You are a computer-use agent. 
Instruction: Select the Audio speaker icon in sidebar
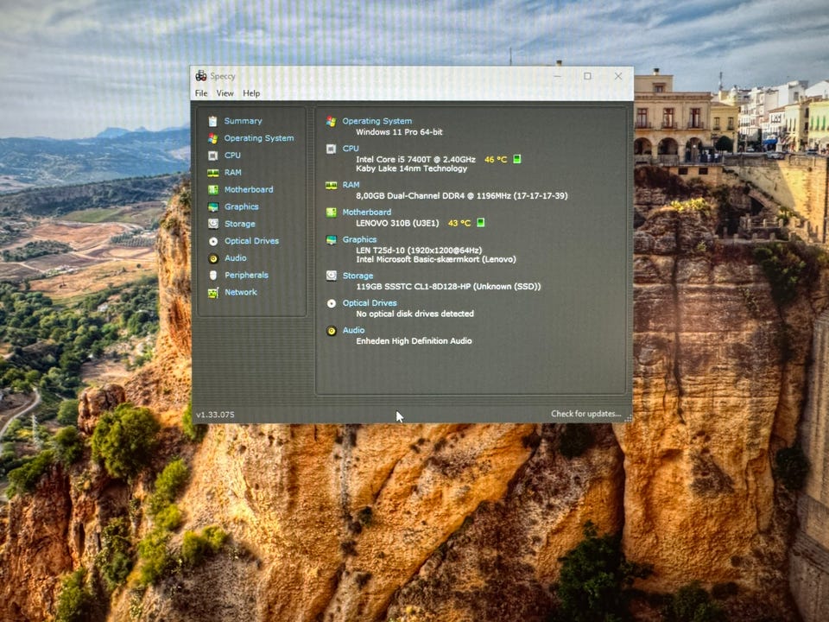coord(213,258)
